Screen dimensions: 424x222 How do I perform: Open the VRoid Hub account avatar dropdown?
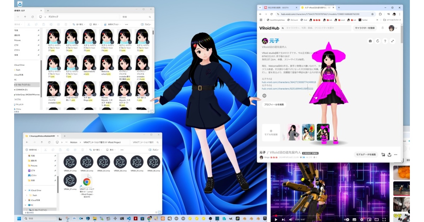(393, 28)
